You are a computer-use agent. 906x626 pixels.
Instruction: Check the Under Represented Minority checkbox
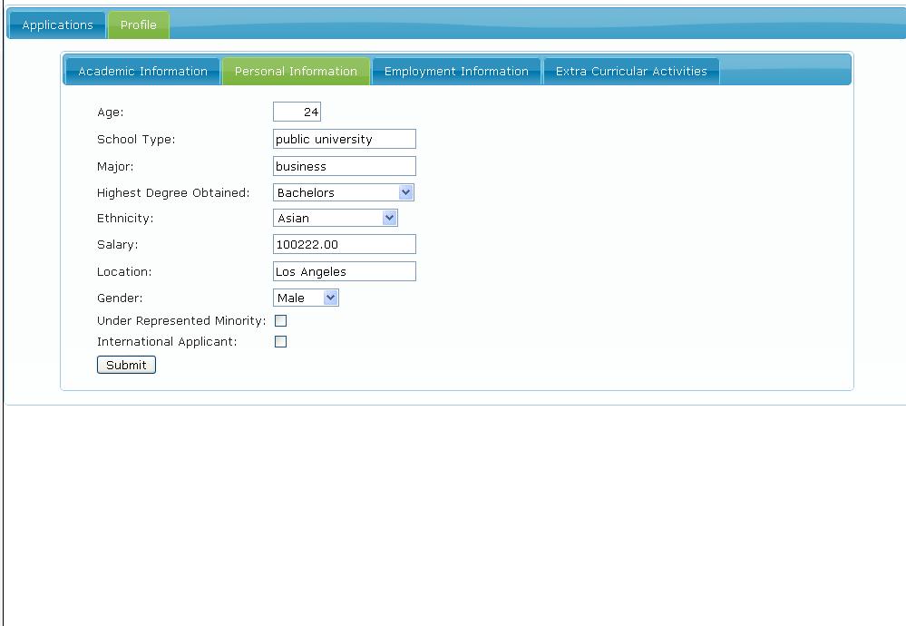tap(281, 321)
